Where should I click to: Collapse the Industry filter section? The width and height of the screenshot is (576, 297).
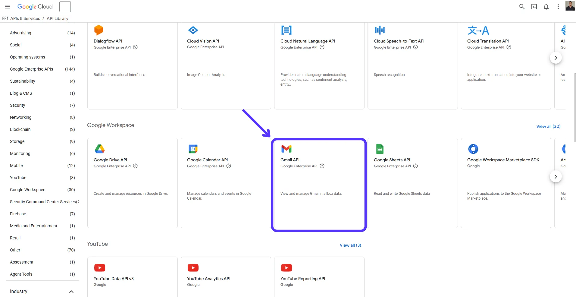[x=71, y=292]
